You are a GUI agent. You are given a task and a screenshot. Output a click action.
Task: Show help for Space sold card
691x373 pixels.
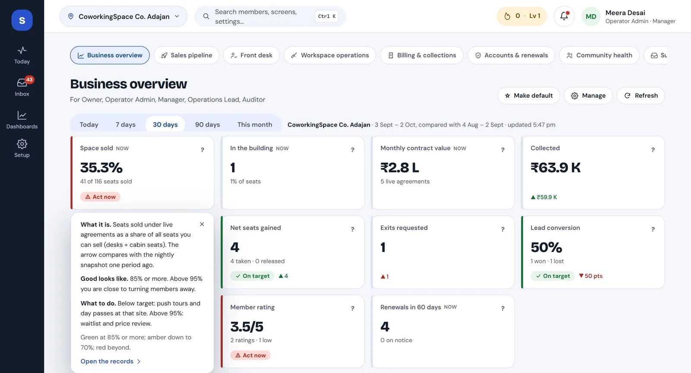203,150
